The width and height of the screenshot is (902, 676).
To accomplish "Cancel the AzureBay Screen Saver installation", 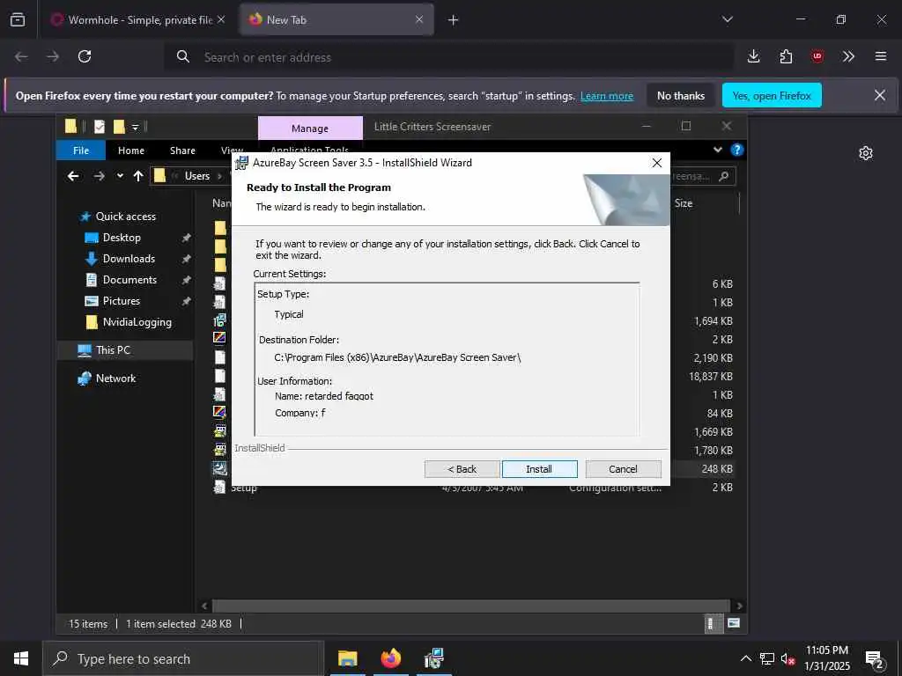I will click(623, 469).
